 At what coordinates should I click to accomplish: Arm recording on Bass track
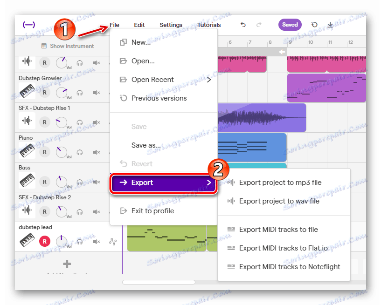coord(44,182)
